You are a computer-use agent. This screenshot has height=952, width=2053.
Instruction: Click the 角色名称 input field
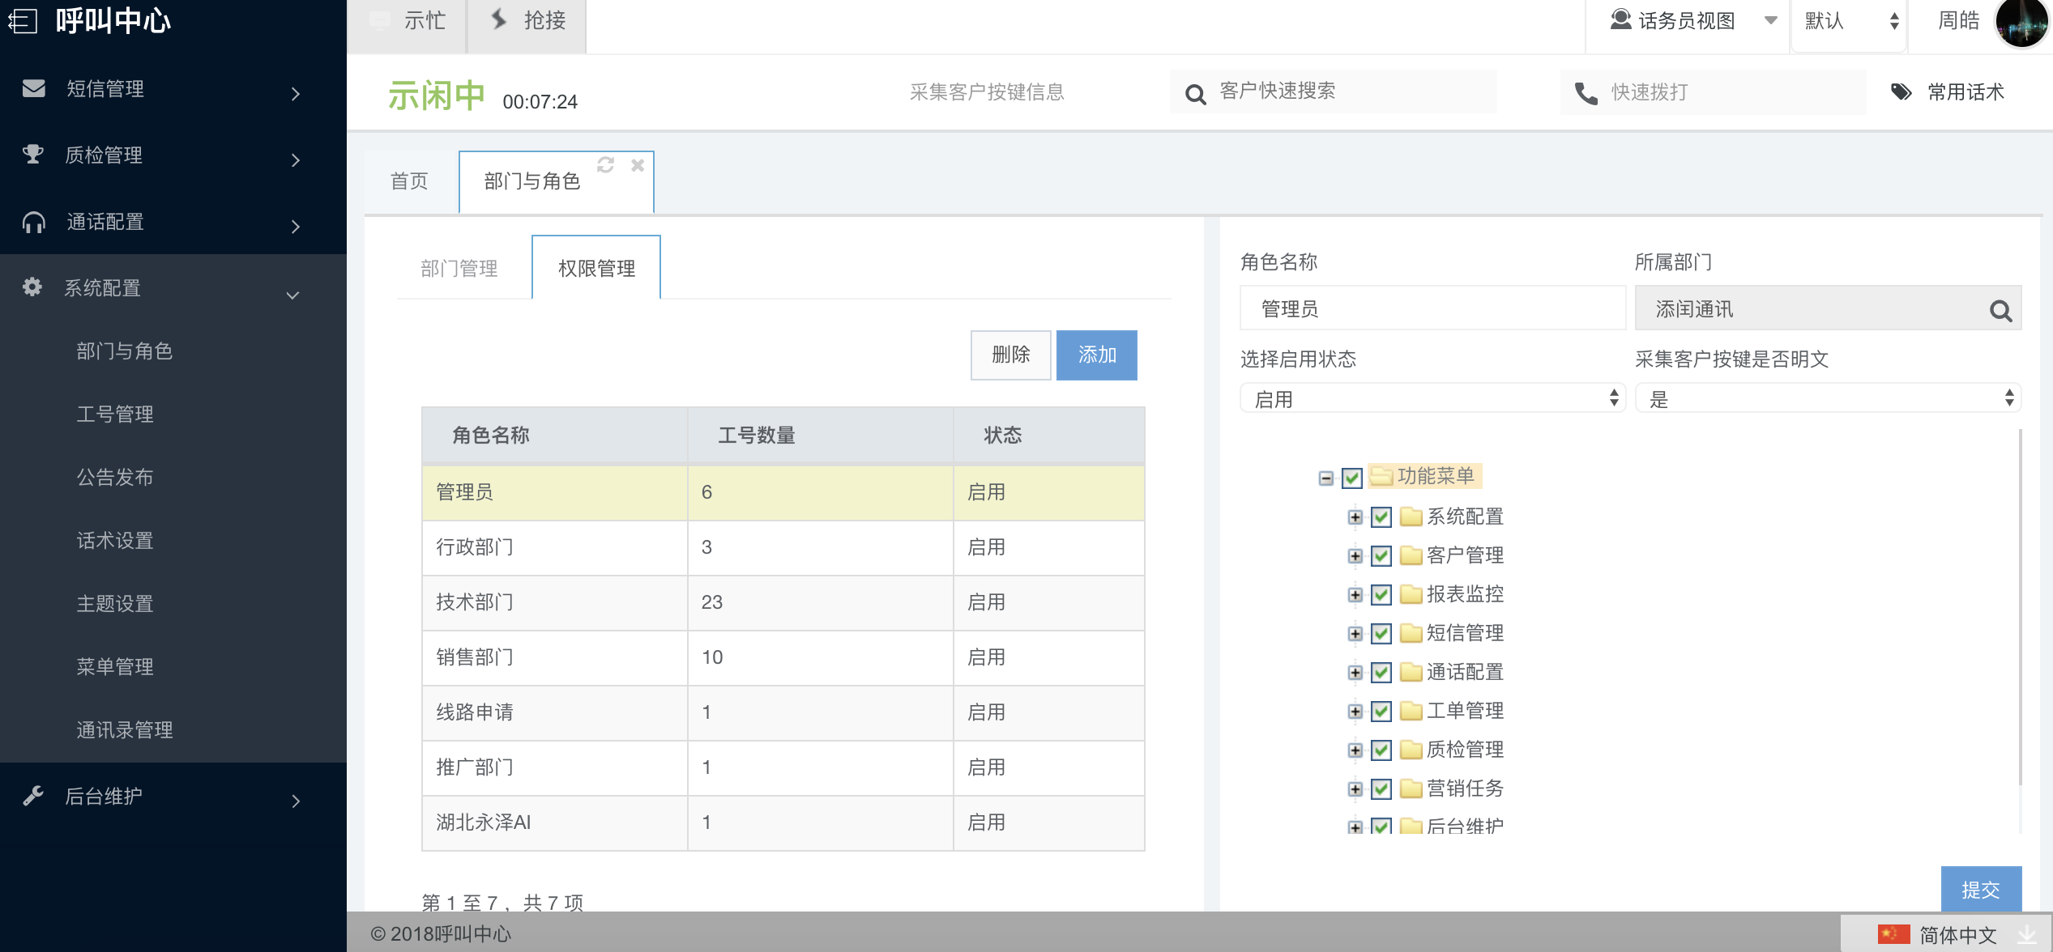point(1432,309)
